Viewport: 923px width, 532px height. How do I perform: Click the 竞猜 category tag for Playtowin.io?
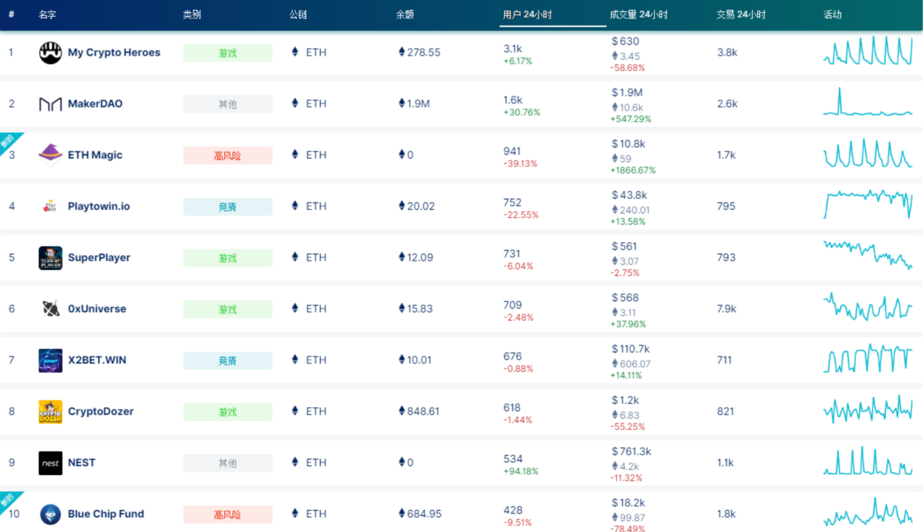[228, 206]
